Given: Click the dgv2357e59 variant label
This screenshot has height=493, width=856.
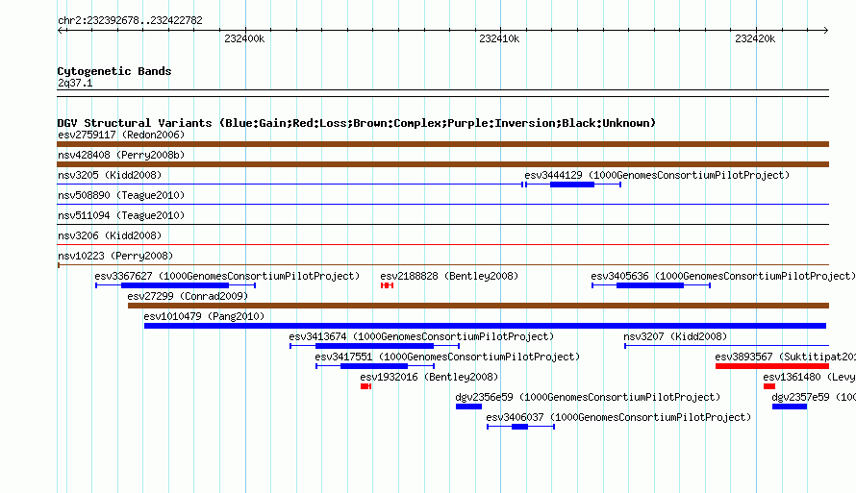Looking at the screenshot, I should point(814,397).
